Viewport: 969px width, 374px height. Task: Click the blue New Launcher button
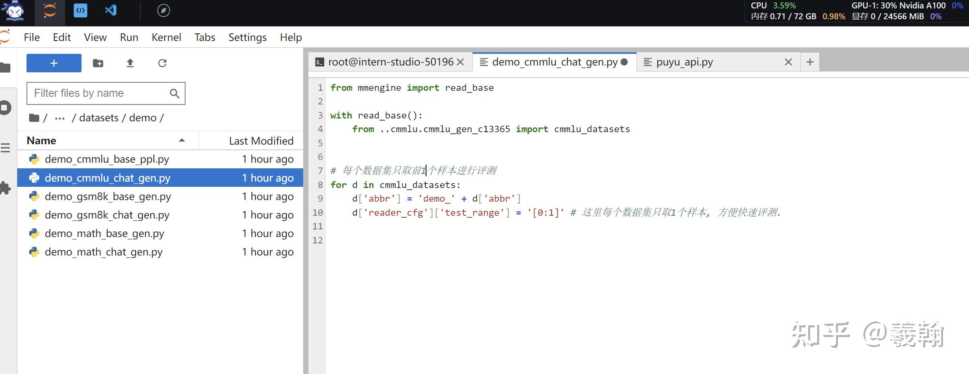(x=53, y=63)
